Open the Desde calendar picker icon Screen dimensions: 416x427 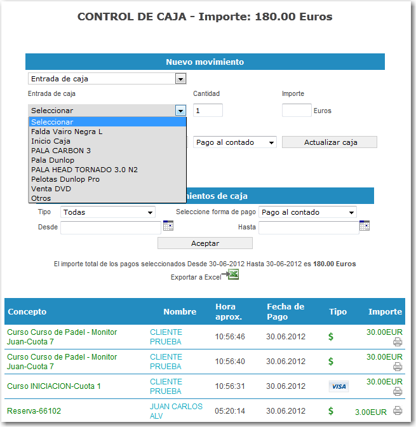click(168, 226)
